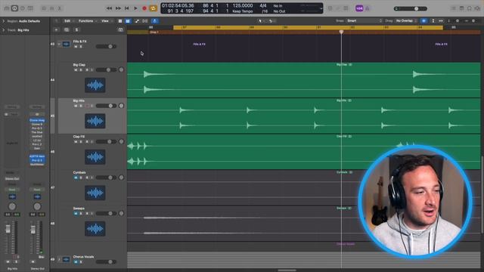This screenshot has width=484, height=272.
Task: Open the Toolbar icon in the control bar
Action: tap(30, 8)
